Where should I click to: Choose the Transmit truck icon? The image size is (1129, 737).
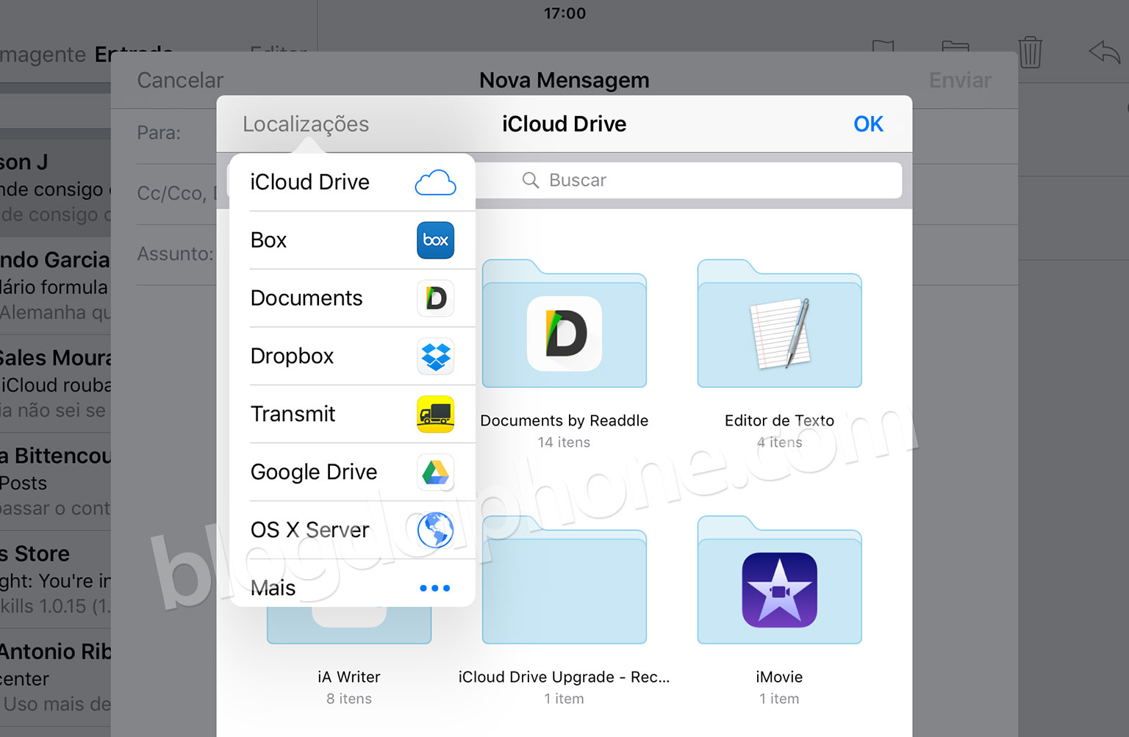tap(435, 414)
